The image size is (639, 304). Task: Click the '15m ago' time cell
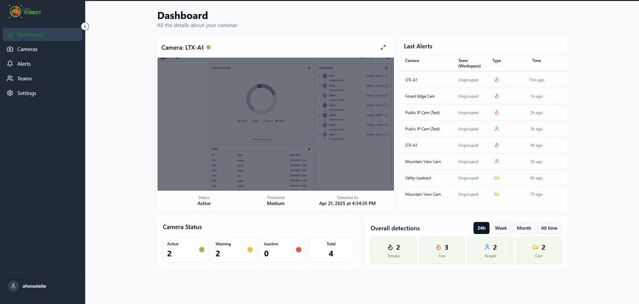tap(536, 80)
